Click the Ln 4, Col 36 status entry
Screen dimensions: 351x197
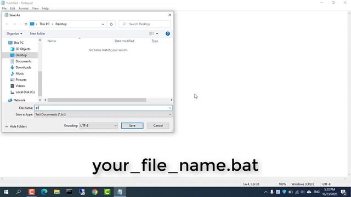(x=251, y=184)
